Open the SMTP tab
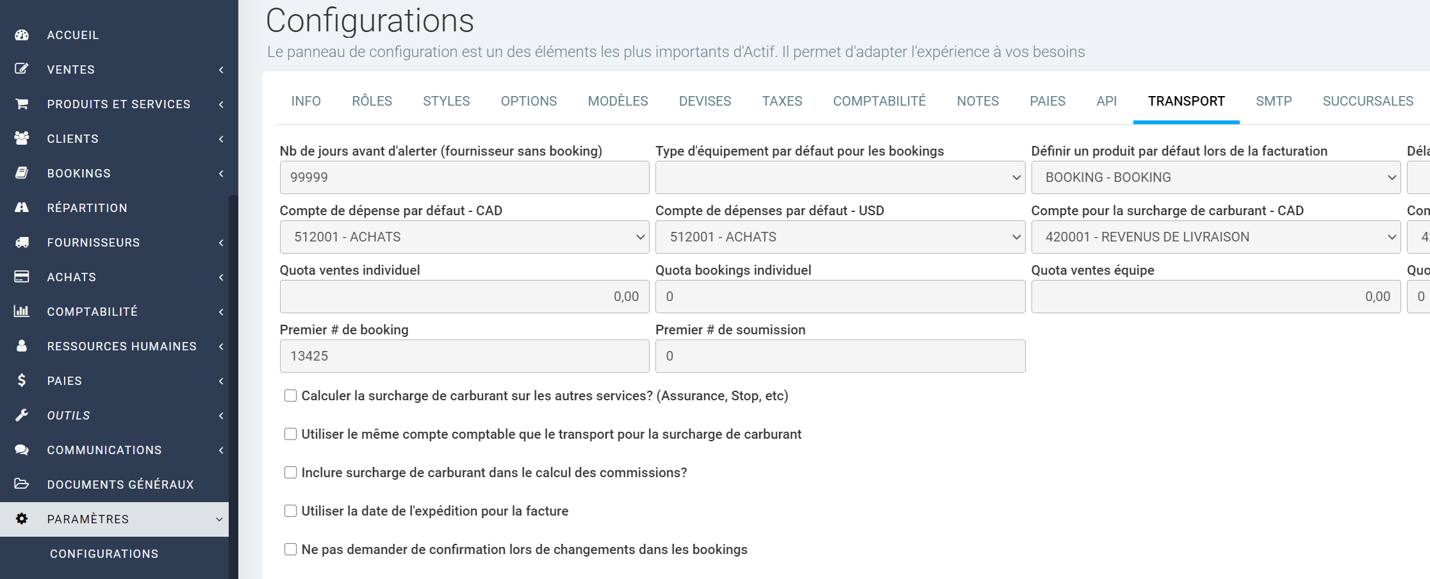The image size is (1430, 579). point(1273,101)
